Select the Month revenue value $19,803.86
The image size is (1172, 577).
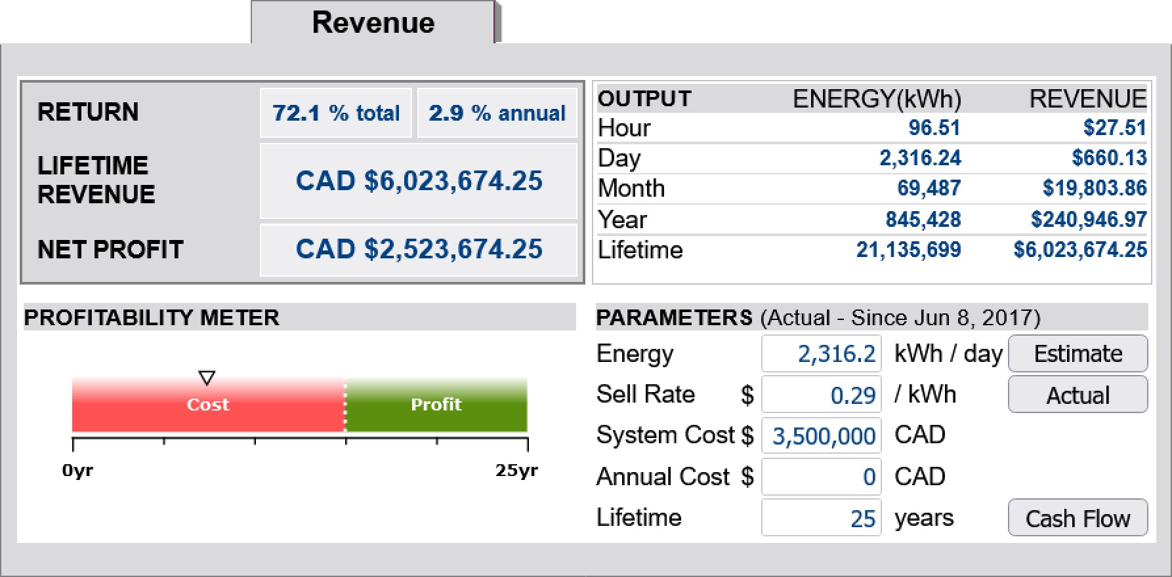point(1095,189)
